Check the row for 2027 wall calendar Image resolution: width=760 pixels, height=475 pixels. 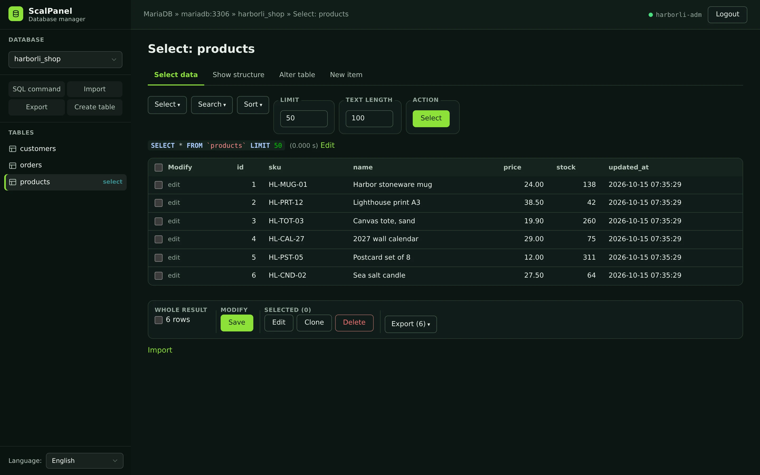pos(159,239)
